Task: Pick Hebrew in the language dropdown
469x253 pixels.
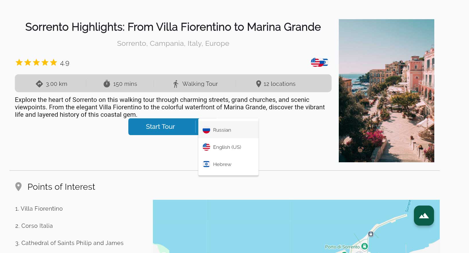Action: click(228, 164)
